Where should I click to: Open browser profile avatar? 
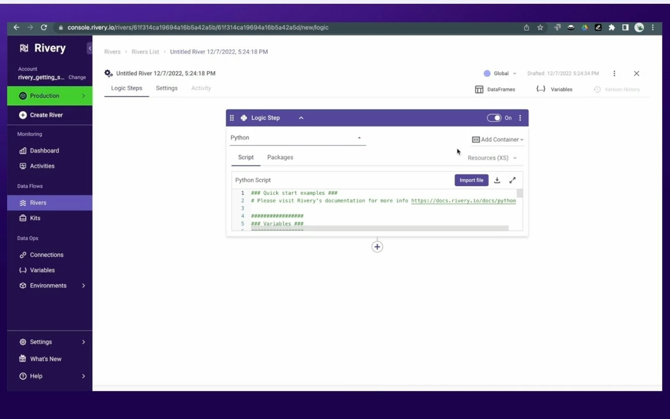[639, 28]
